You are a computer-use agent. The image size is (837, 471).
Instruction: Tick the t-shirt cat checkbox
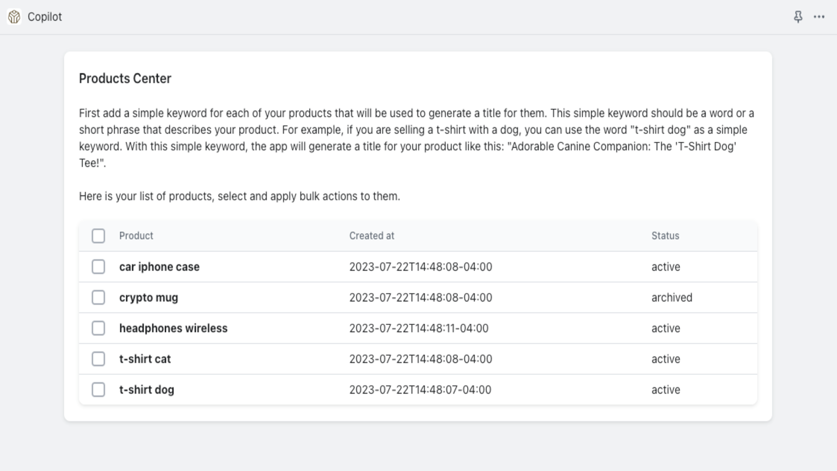pos(98,359)
